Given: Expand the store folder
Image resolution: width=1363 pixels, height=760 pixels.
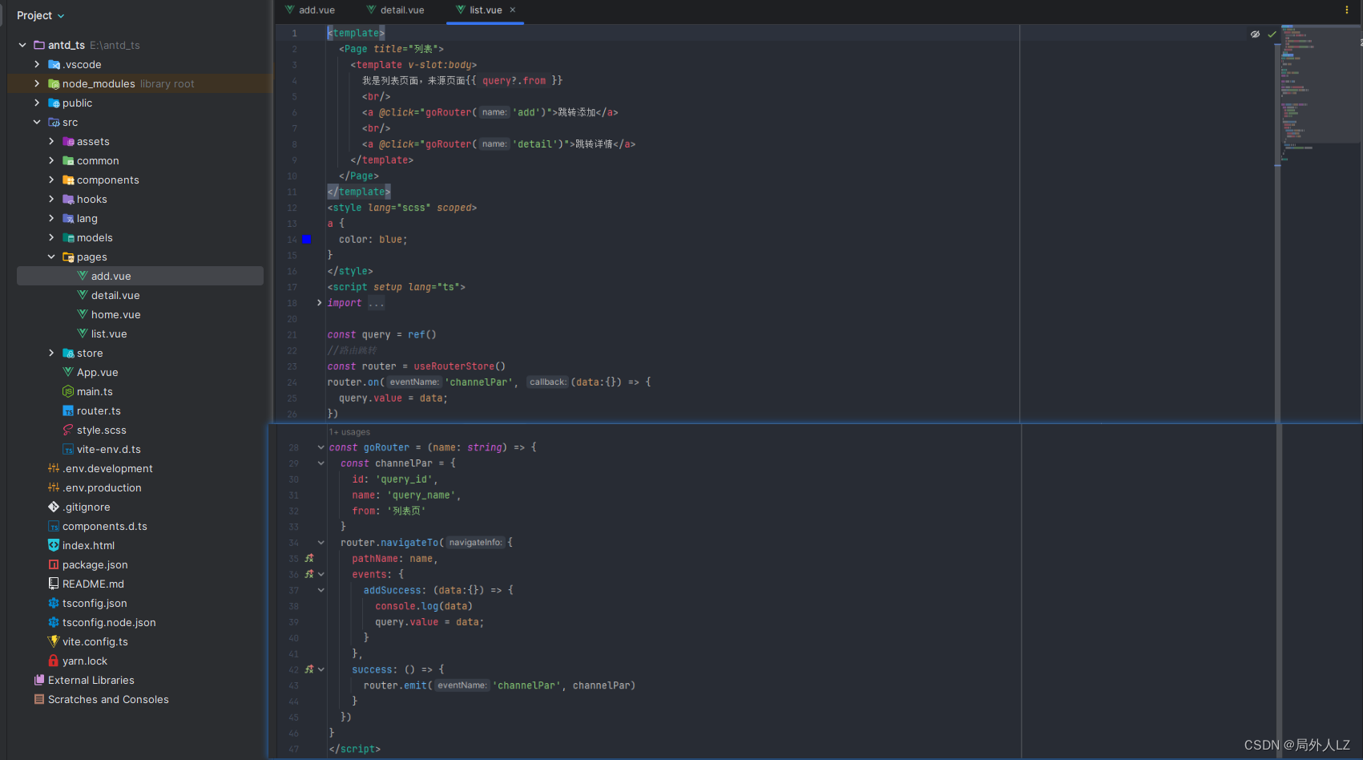Looking at the screenshot, I should pyautogui.click(x=51, y=353).
